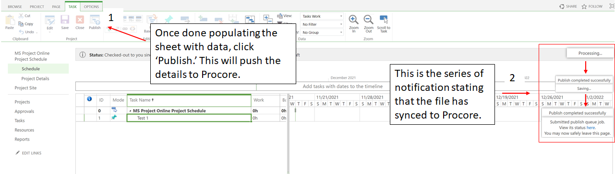Click EDIT LINKS text in sidebar

point(32,152)
